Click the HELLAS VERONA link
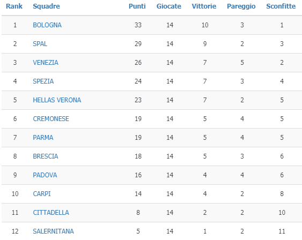This screenshot has width=302, height=240. click(57, 100)
